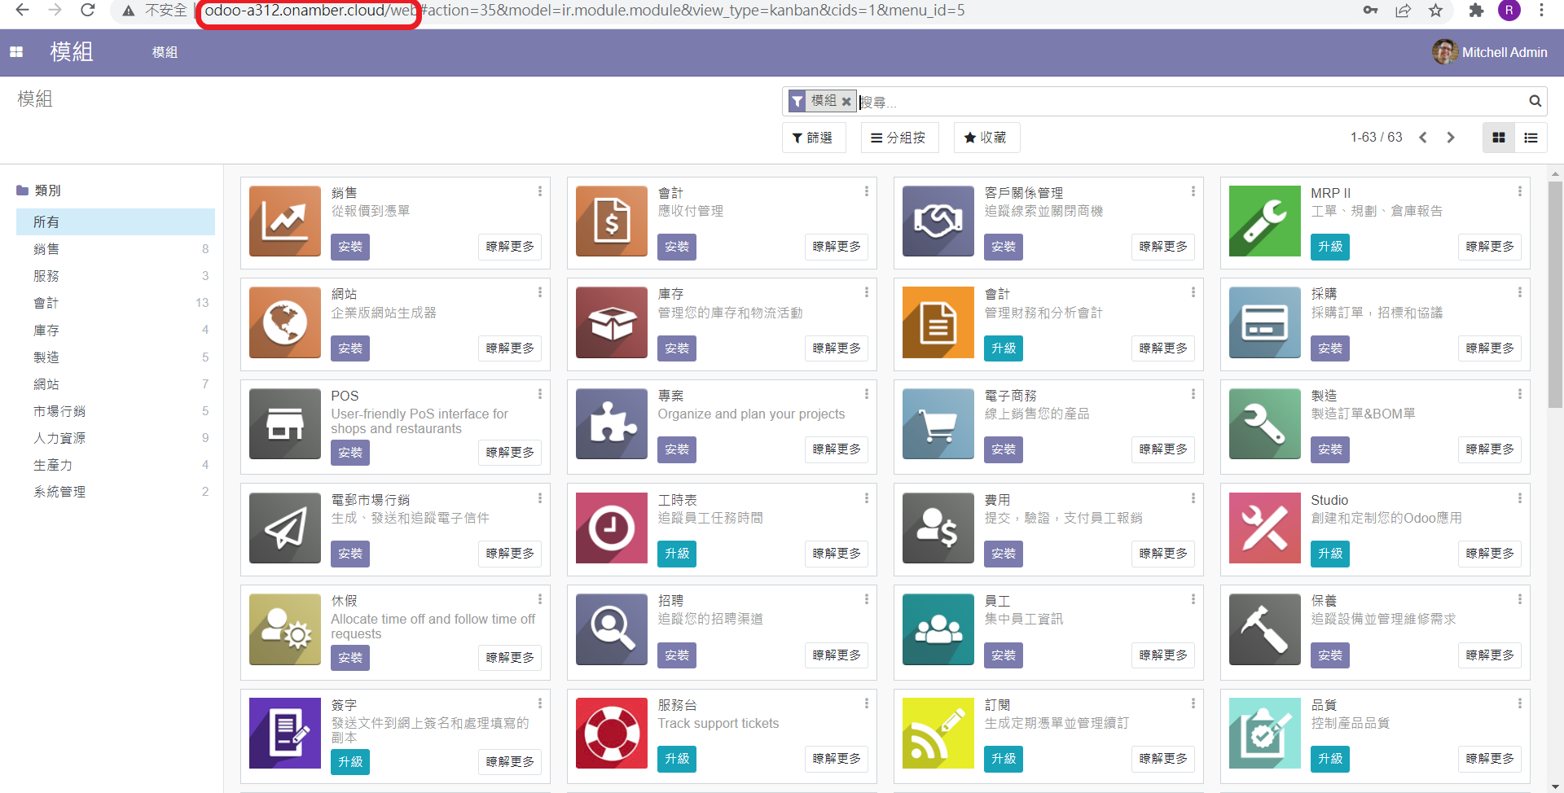The height and width of the screenshot is (793, 1564).
Task: Open the browser extensions puzzle icon
Action: [x=1476, y=11]
